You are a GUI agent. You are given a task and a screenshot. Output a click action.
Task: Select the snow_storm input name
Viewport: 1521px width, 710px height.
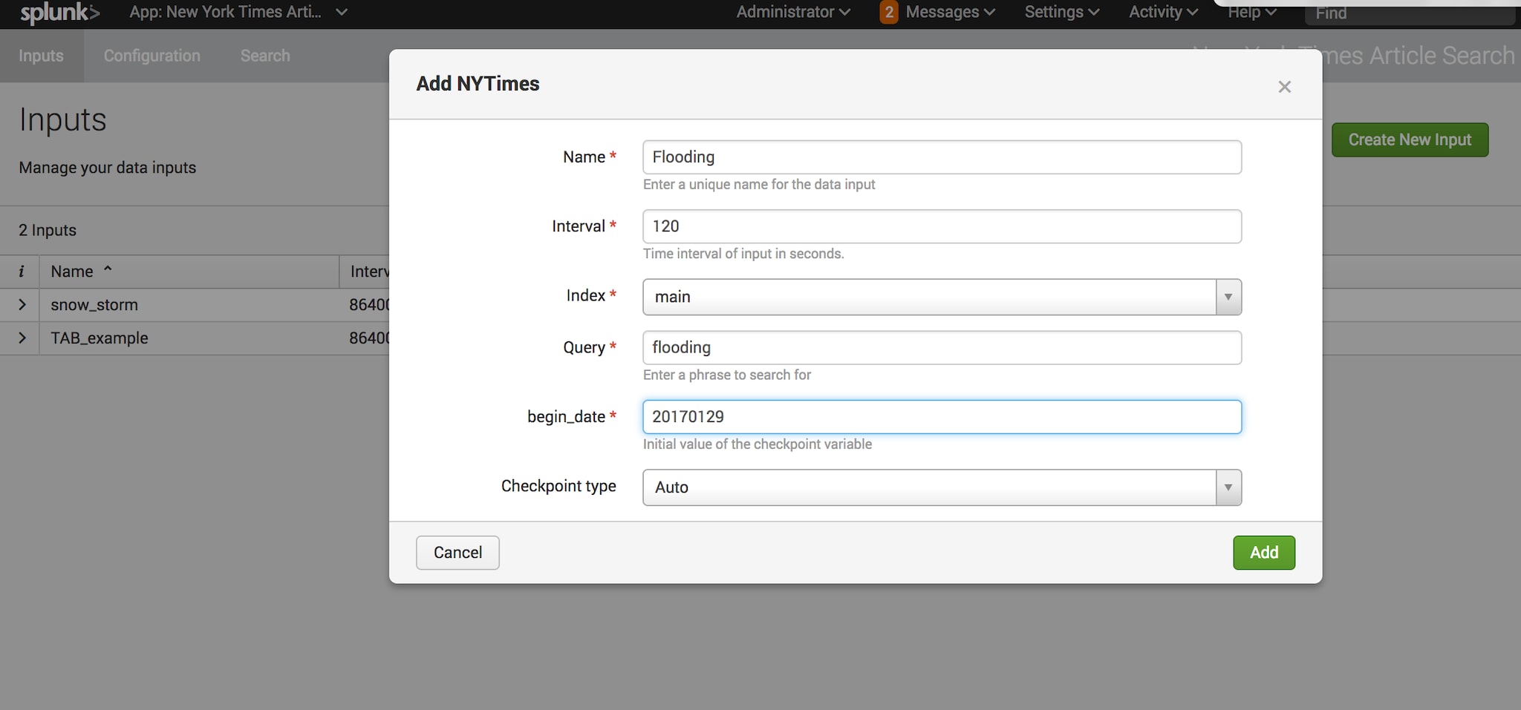tap(94, 304)
